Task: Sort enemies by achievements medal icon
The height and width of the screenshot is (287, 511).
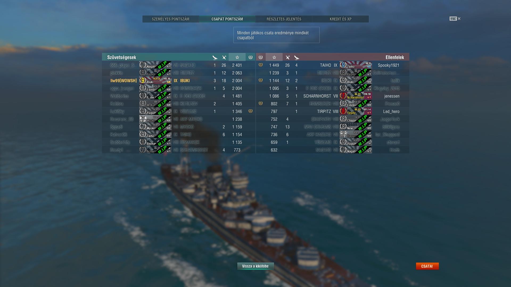Action: click(261, 57)
